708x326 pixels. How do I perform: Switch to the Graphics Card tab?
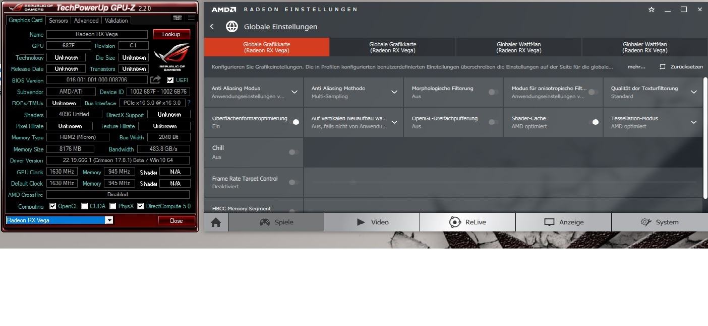pos(26,20)
